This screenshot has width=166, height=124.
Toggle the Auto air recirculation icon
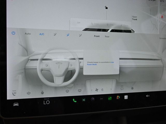(122, 88)
